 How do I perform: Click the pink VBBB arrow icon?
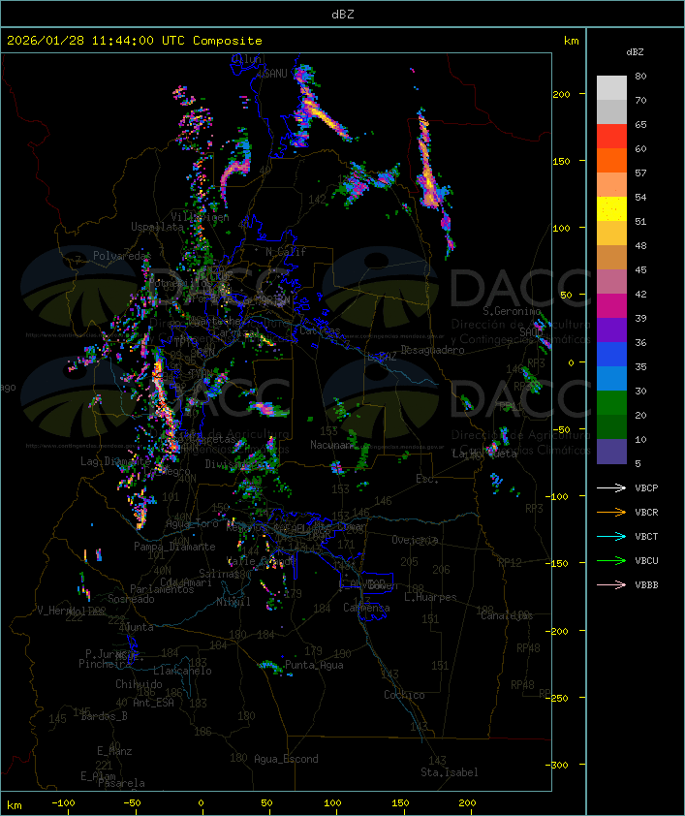pyautogui.click(x=611, y=585)
